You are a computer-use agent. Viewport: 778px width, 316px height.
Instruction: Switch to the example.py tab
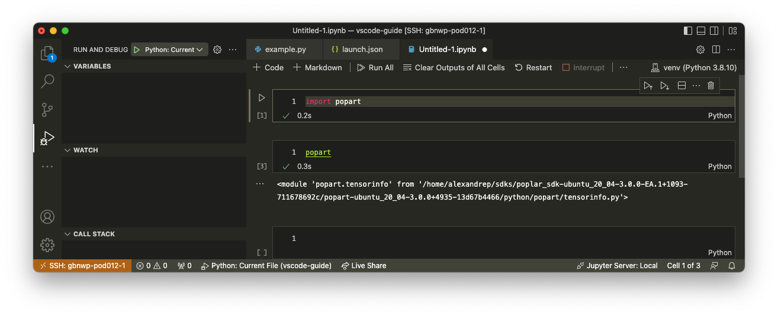coord(285,50)
